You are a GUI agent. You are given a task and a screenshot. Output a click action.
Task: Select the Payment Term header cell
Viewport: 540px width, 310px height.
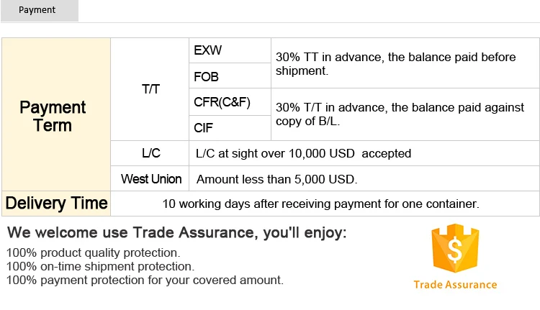point(53,116)
